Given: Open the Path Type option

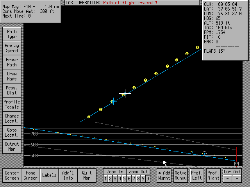Looking at the screenshot, I should click(12, 34).
